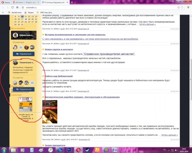Open 'Работа над библиотекой' news title

[59, 76]
